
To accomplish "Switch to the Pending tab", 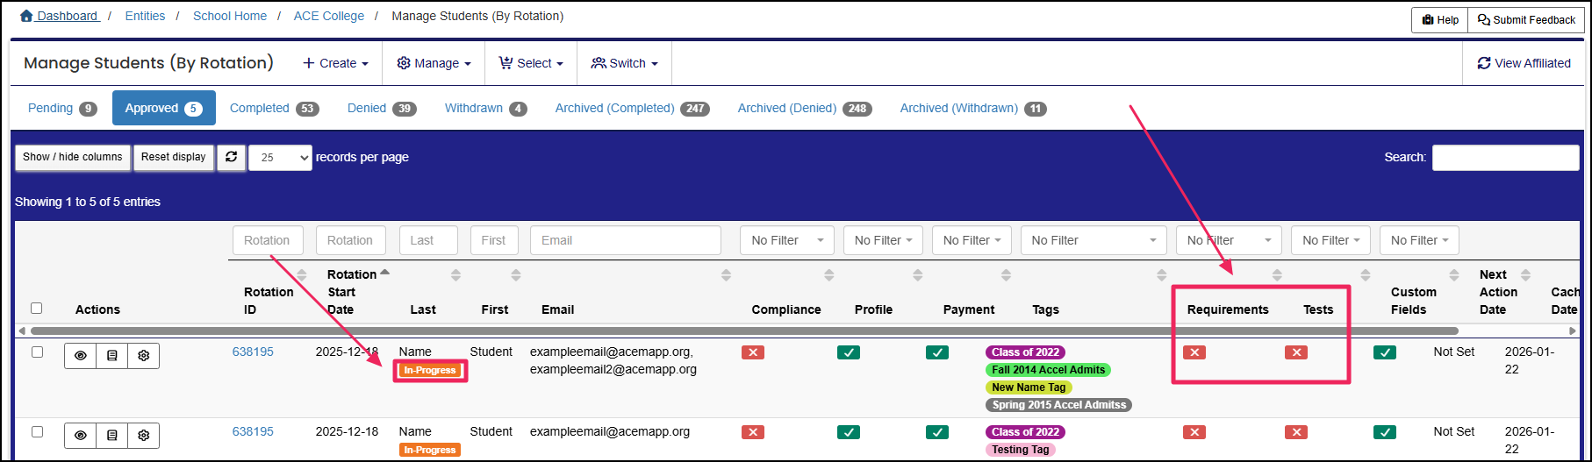I will tap(62, 108).
